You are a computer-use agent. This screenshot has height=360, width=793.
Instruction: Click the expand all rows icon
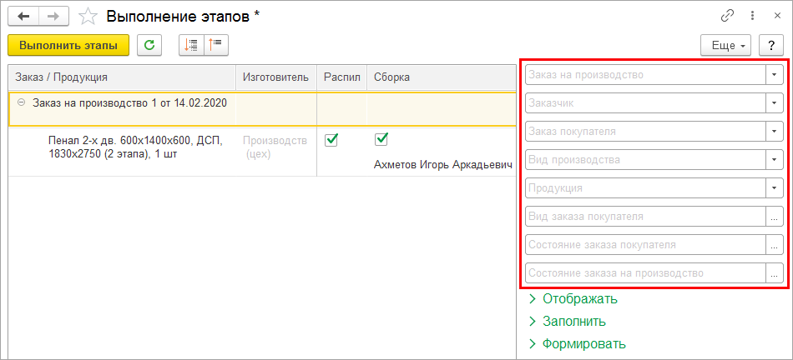pos(191,46)
